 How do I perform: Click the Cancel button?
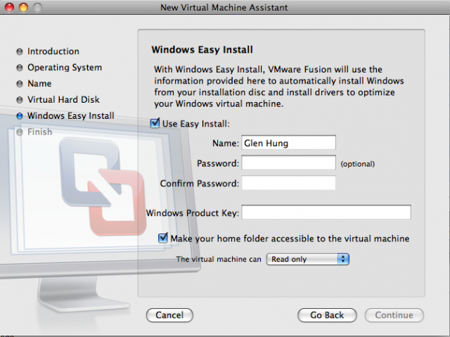169,315
